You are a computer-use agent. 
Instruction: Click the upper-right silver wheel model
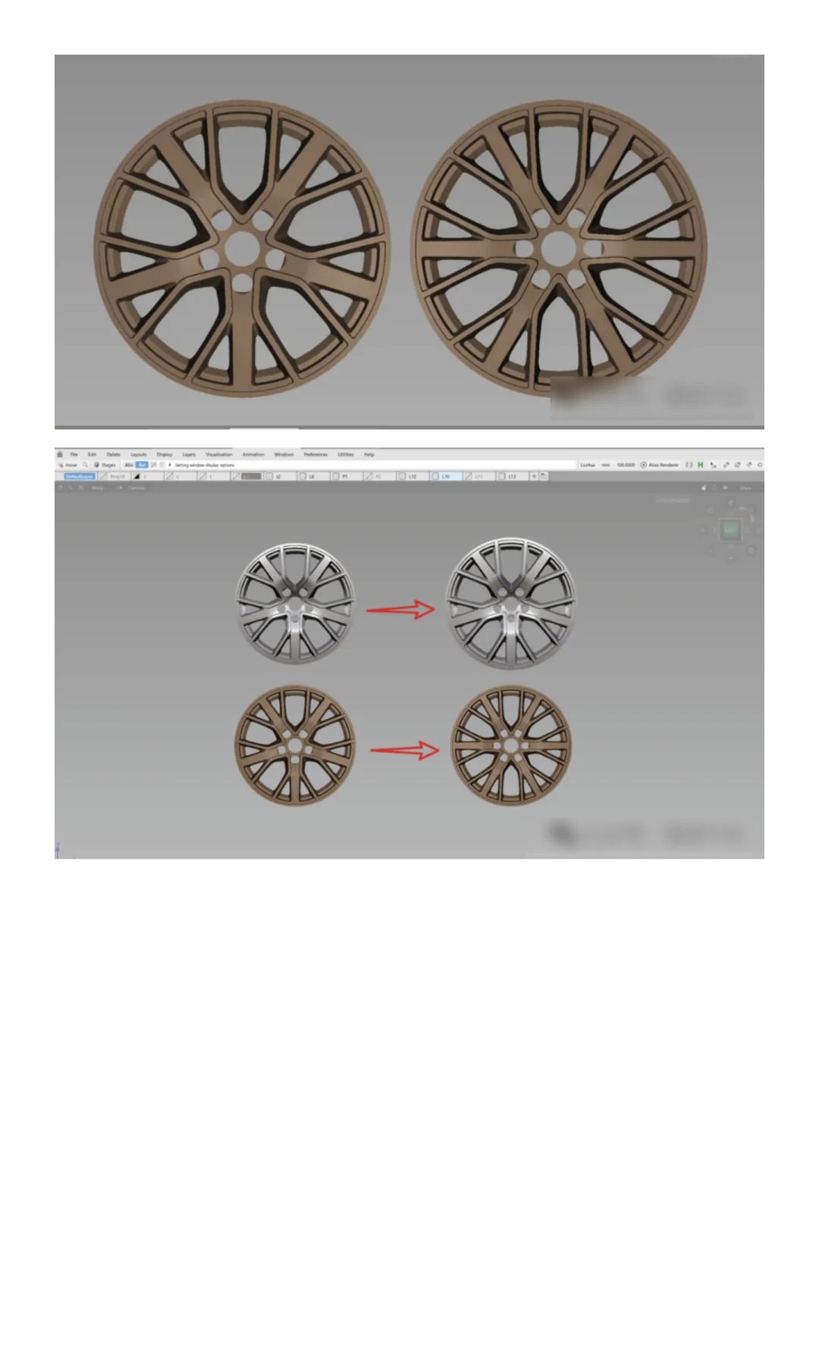click(x=510, y=604)
